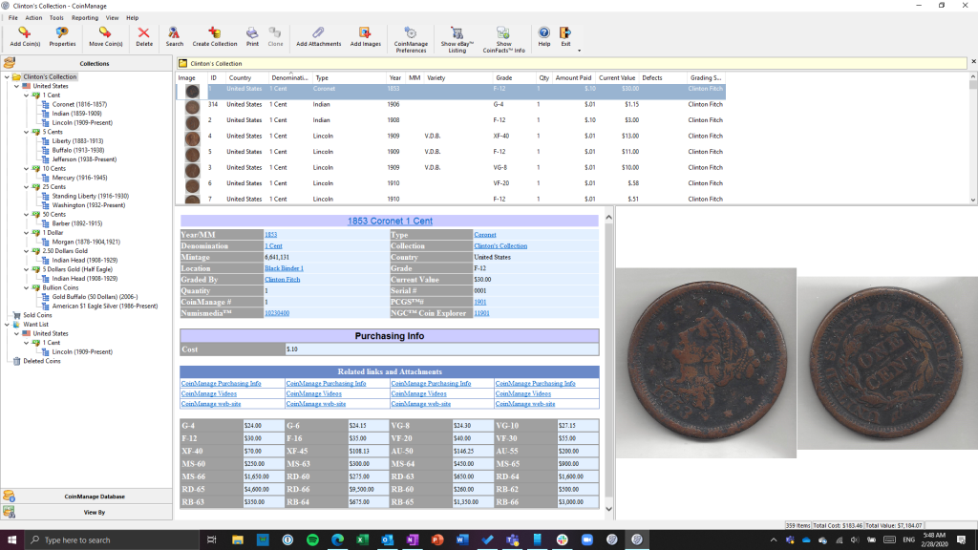The image size is (978, 550).
Task: Click the Collections panel header icon
Action: (10, 62)
